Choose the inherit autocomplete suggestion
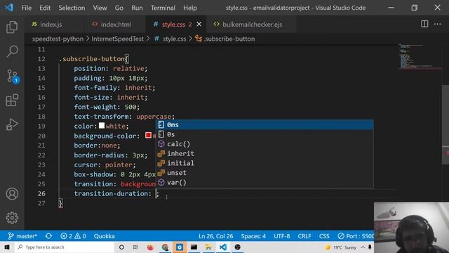 (x=264, y=153)
